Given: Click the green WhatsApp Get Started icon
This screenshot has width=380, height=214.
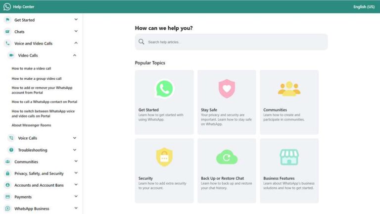Looking at the screenshot, I should [164, 89].
